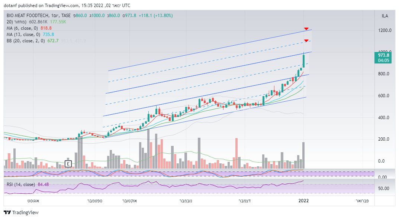Click the 1200.0 price axis label
This screenshot has height=219, width=399.
tap(385, 30)
